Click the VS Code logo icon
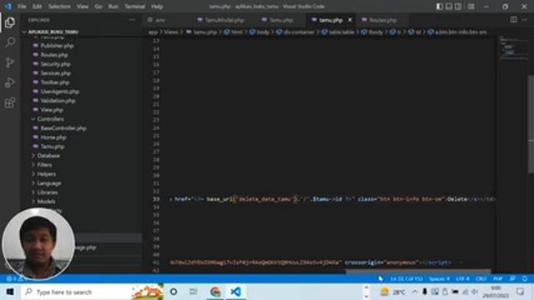This screenshot has width=534, height=300. (x=8, y=7)
